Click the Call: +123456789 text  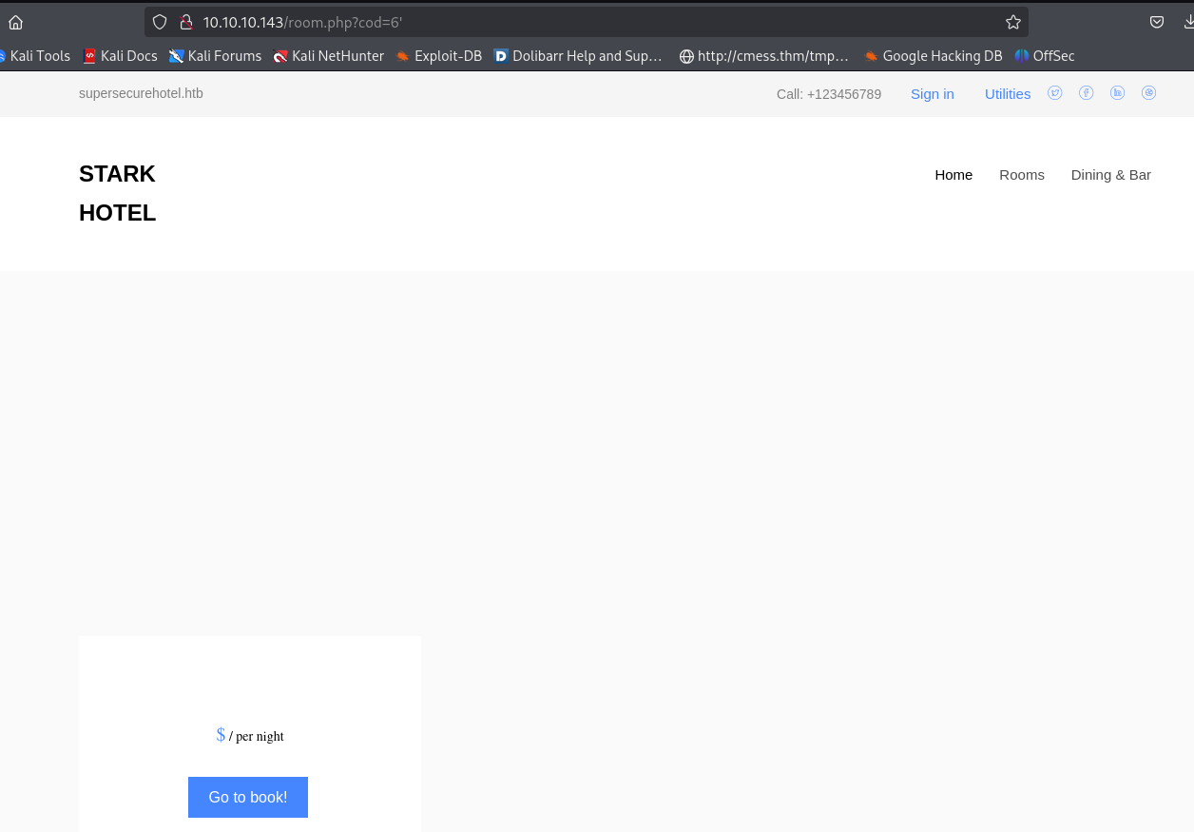(829, 94)
